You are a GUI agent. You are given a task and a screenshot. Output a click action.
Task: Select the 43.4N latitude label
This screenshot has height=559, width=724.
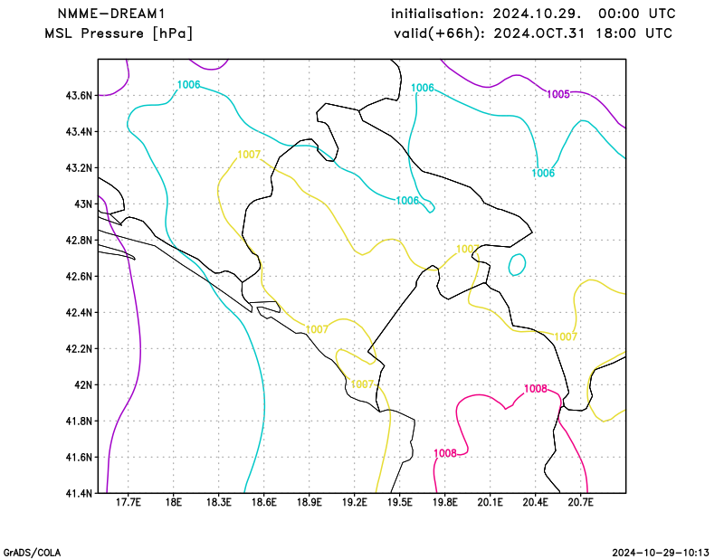[x=79, y=131]
